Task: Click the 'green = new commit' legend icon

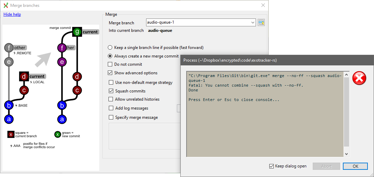Action: (57, 135)
